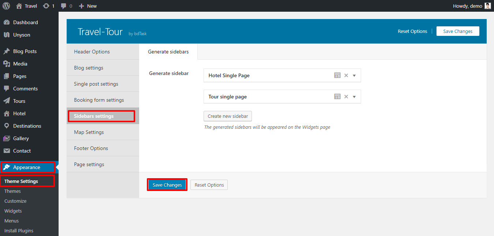
Task: Click the Tour single page title text
Action: (x=227, y=97)
